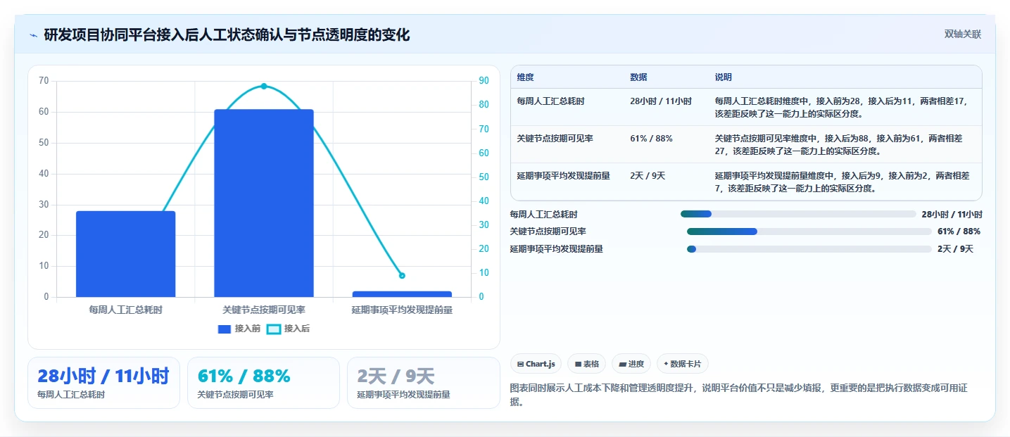Click the 61% / 88% value beside progress bar
Screen dimensions: 1010x437
click(x=959, y=232)
